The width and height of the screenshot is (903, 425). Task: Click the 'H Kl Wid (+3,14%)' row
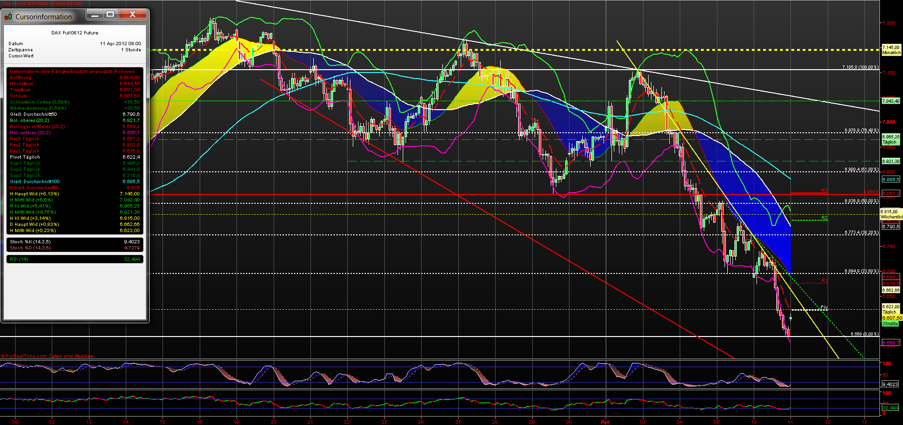[74, 218]
